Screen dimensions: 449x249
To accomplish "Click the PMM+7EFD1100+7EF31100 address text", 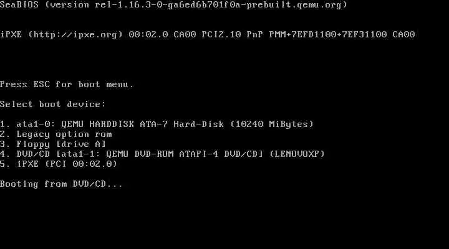I will pyautogui.click(x=328, y=35).
